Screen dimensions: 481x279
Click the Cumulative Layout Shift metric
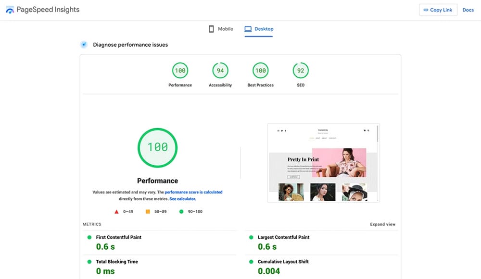coord(283,262)
